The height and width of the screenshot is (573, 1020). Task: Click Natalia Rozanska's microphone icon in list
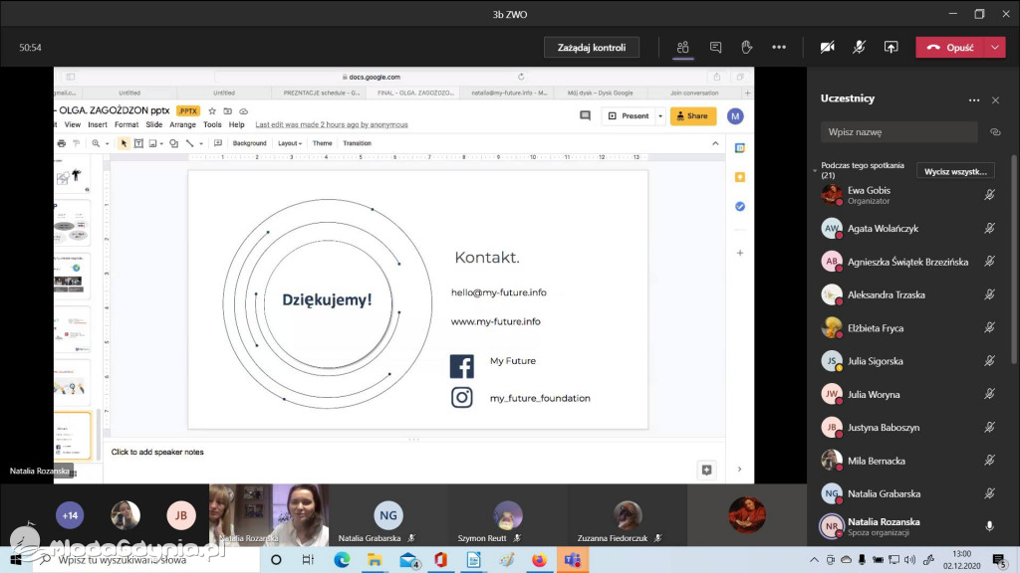click(989, 525)
